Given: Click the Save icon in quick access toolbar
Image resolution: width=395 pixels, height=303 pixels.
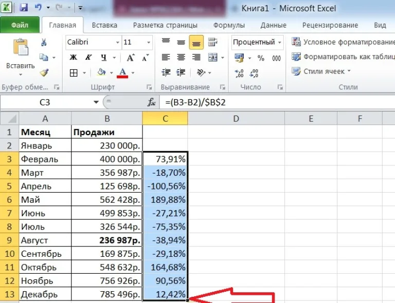Looking at the screenshot, I should pos(24,7).
